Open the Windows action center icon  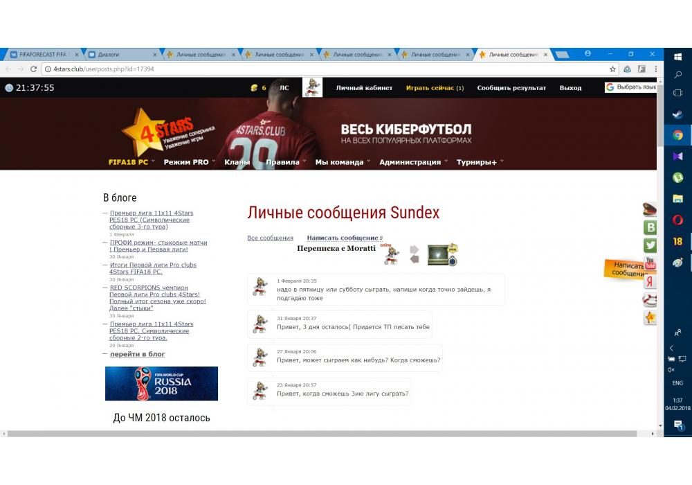[x=678, y=425]
